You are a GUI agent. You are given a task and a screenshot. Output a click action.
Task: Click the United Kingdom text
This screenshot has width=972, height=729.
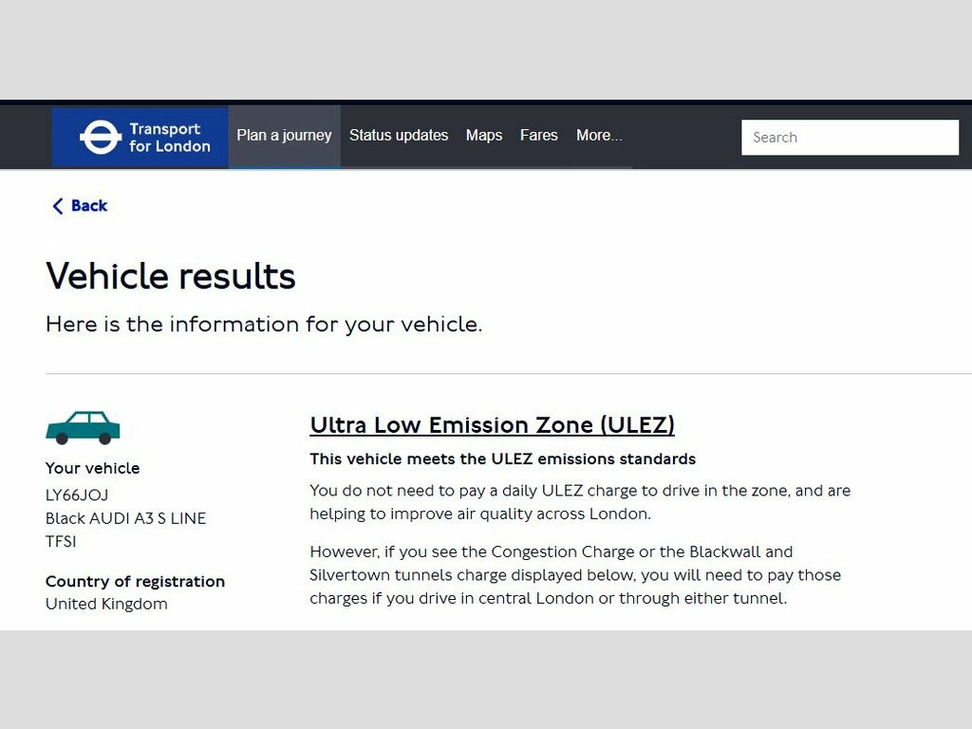pyautogui.click(x=106, y=604)
